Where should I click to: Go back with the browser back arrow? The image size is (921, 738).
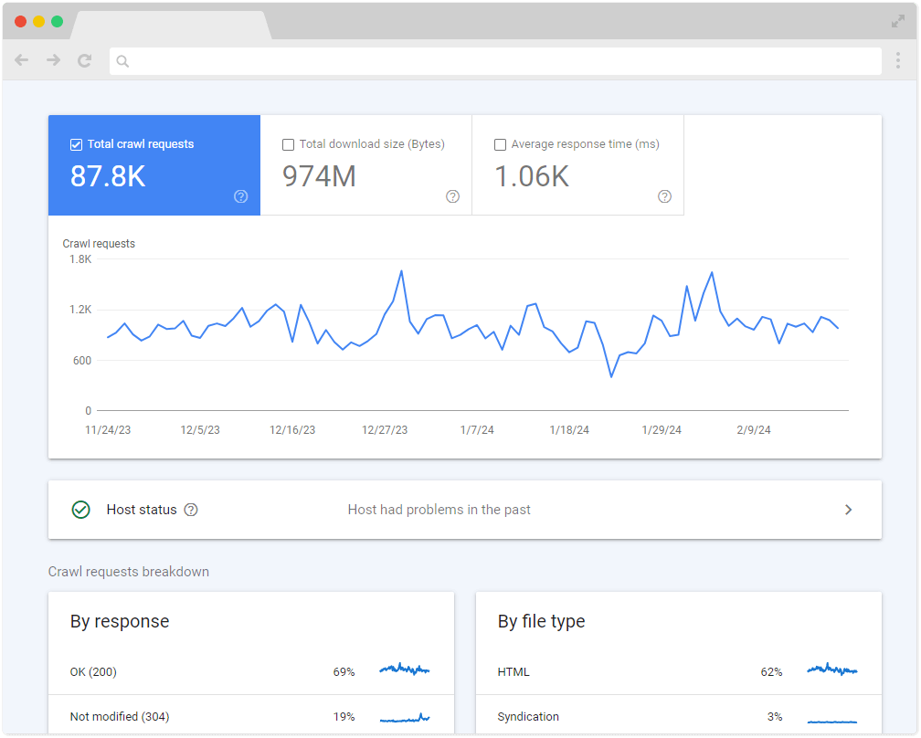[x=22, y=60]
